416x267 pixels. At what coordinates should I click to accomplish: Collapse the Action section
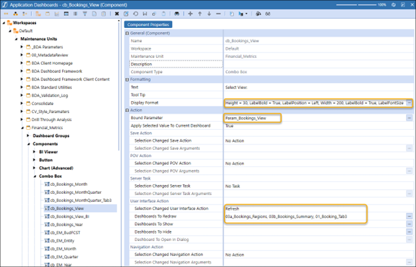click(127, 110)
